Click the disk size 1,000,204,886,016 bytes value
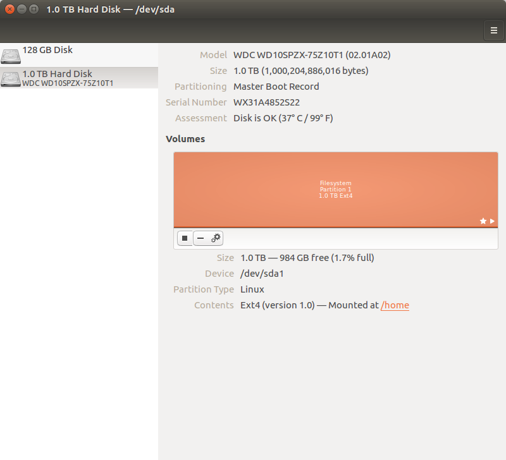506x460 pixels. point(301,71)
